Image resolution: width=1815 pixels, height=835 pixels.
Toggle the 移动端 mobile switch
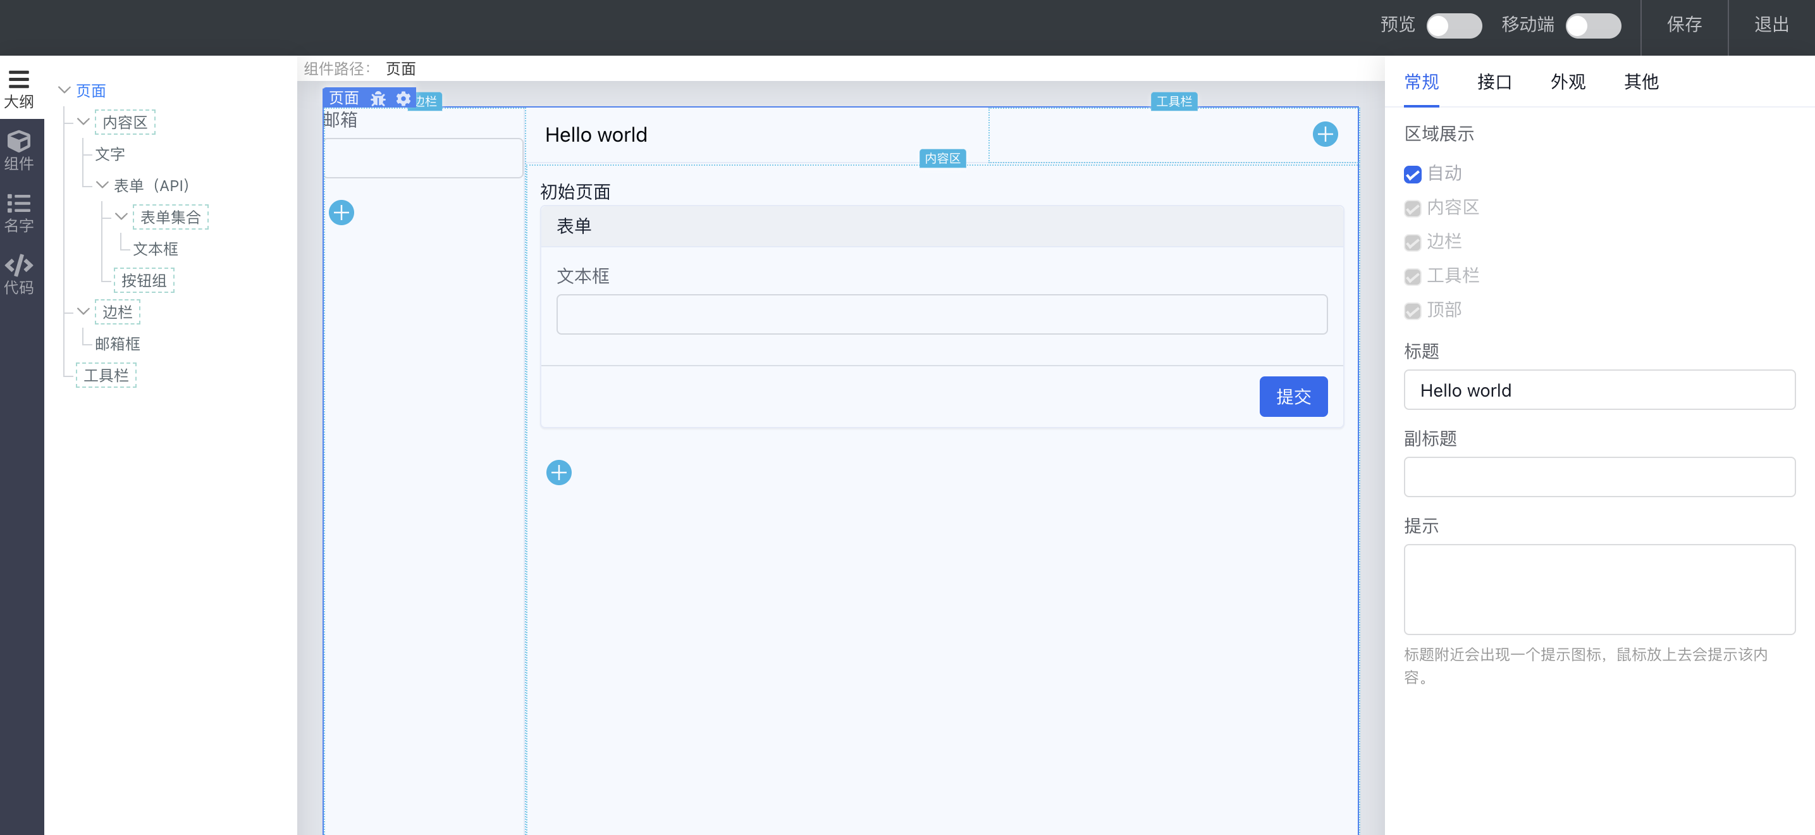1593,26
